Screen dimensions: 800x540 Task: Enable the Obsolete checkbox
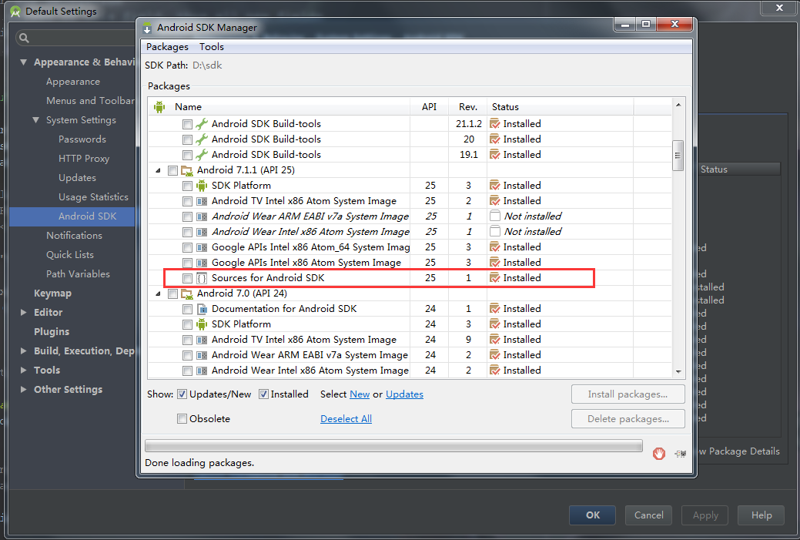pos(182,418)
